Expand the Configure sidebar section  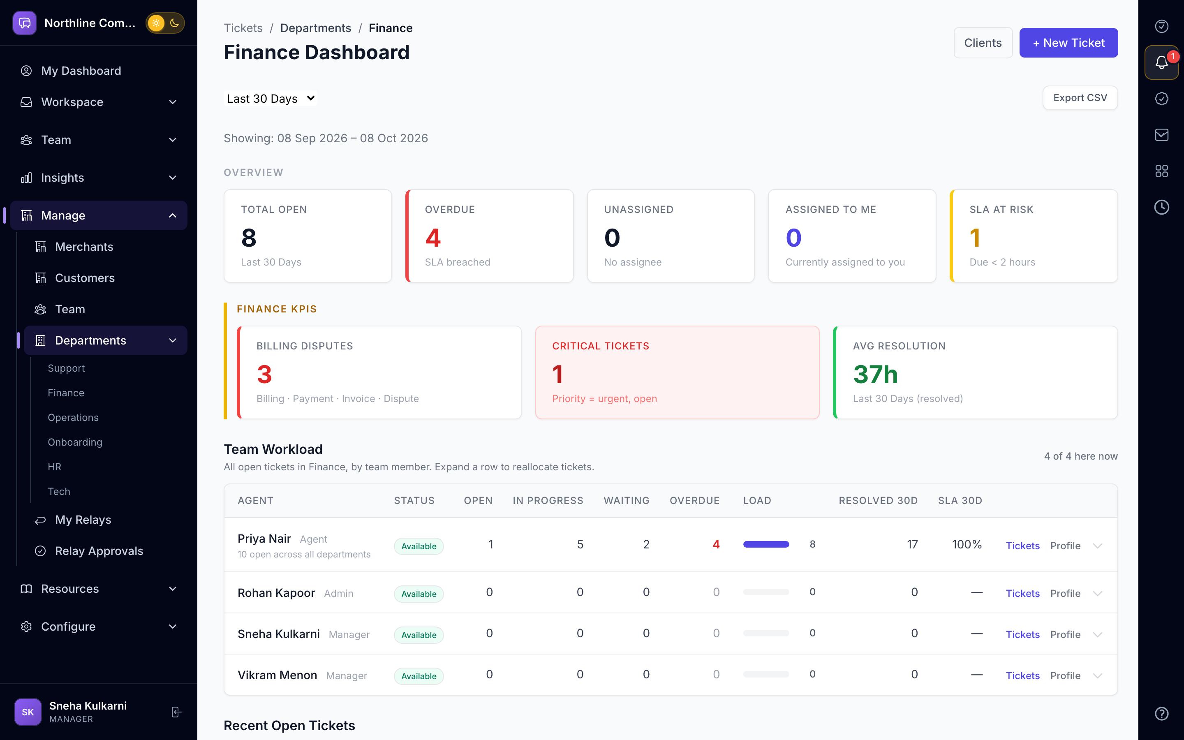point(98,627)
